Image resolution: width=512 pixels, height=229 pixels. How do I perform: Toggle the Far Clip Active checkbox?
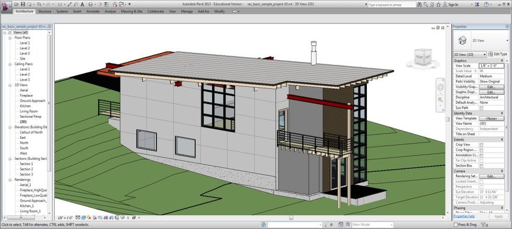click(481, 160)
